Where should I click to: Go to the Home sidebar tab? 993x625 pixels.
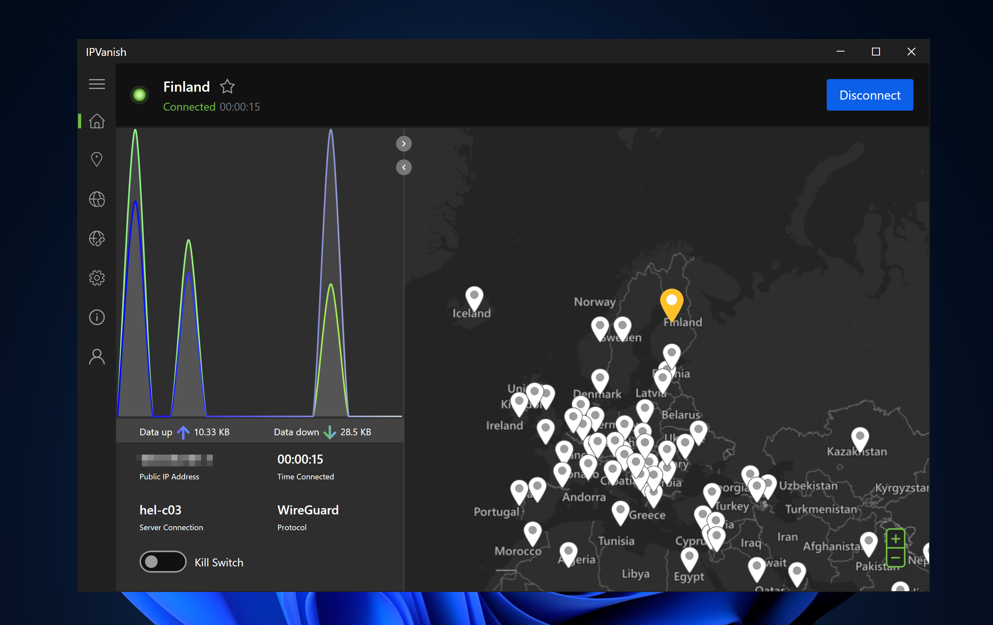pos(97,121)
